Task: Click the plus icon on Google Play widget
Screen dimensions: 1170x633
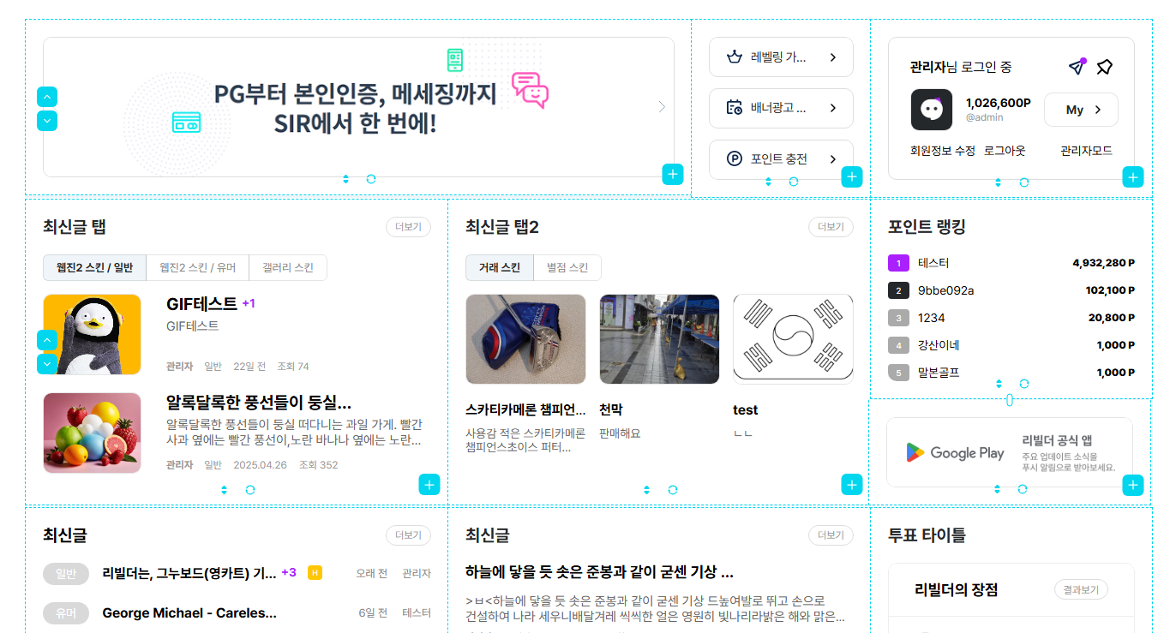Action: click(x=1133, y=485)
